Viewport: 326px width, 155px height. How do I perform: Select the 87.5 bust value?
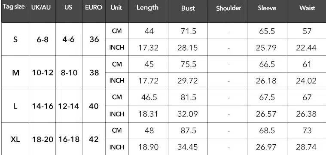tap(188, 131)
